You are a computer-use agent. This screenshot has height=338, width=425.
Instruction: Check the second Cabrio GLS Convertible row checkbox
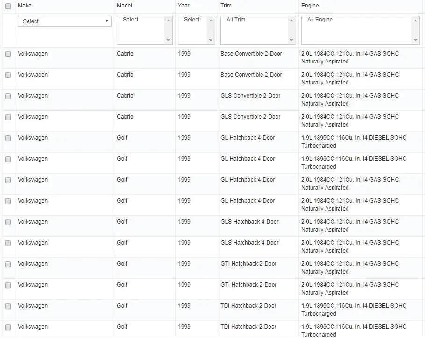pyautogui.click(x=8, y=117)
